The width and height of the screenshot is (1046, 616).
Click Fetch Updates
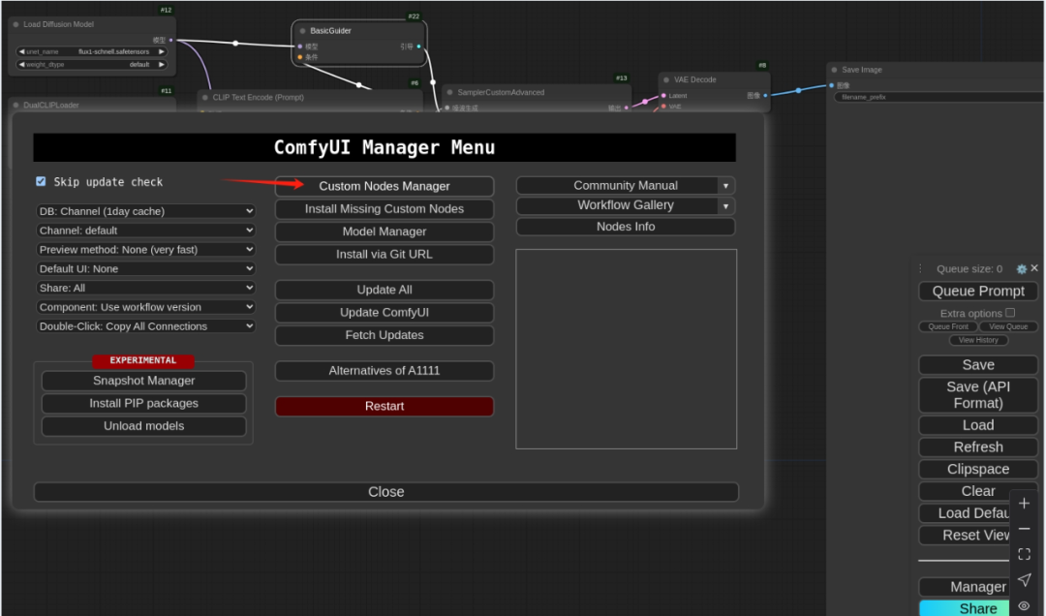(385, 335)
